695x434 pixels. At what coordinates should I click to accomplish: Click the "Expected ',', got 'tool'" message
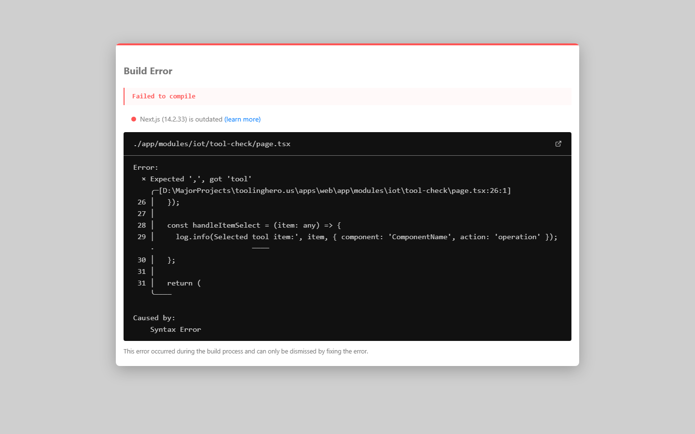pyautogui.click(x=201, y=179)
